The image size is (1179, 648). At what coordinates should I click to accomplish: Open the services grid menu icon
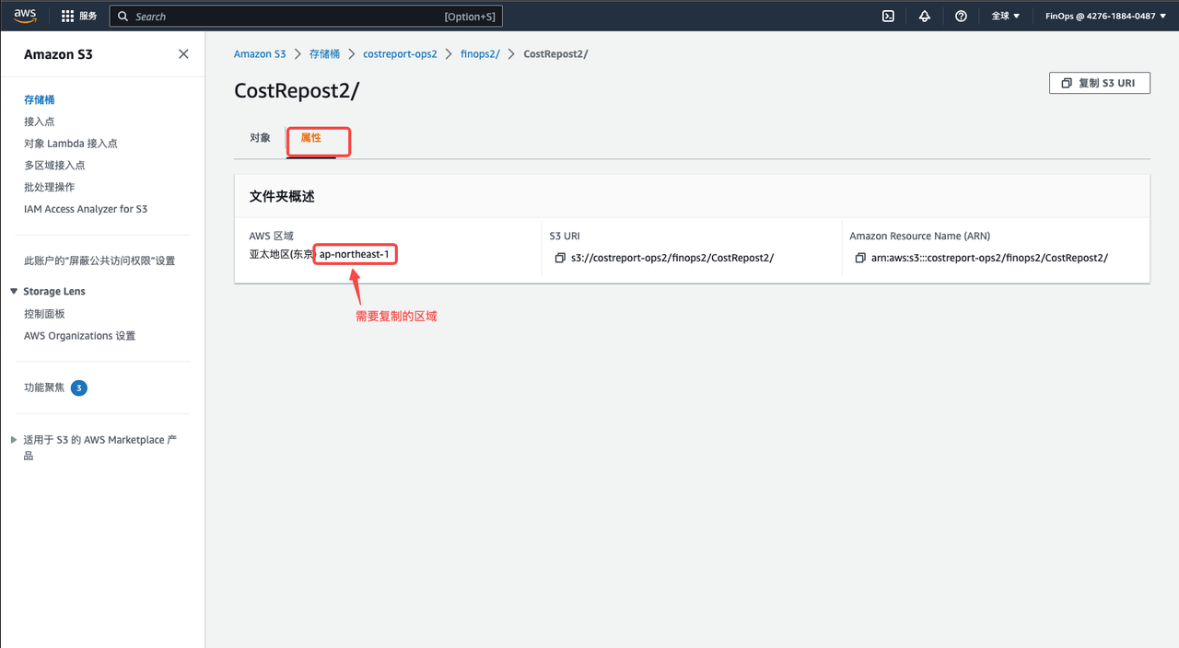pos(68,17)
